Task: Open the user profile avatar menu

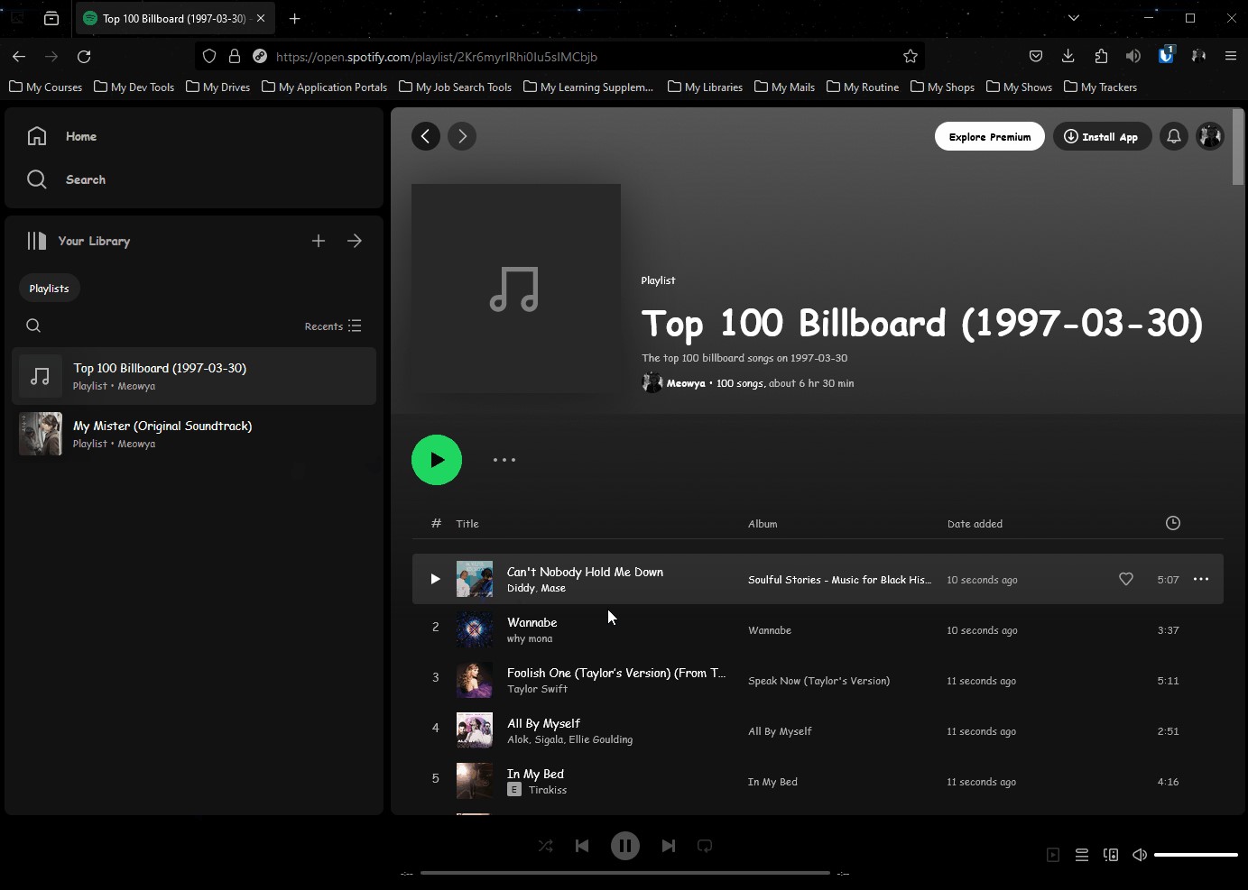Action: (x=1210, y=136)
